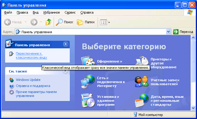197x119 pixels.
Task: Click the Control Panel title bar icon
Action: pyautogui.click(x=4, y=5)
